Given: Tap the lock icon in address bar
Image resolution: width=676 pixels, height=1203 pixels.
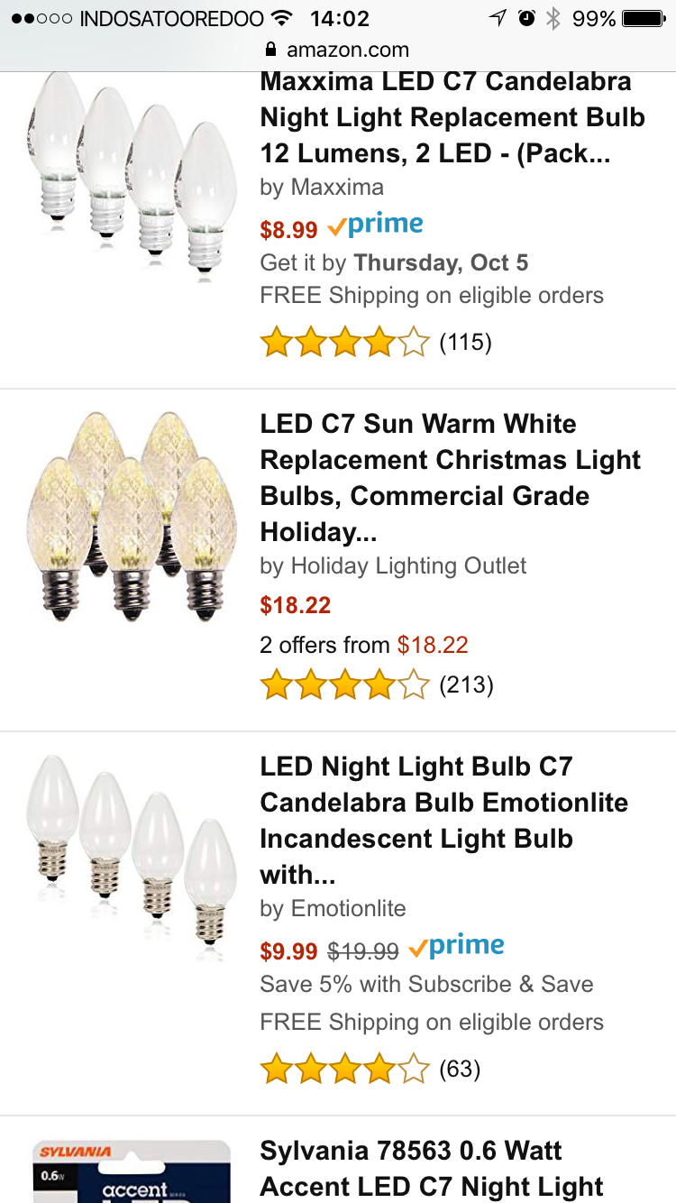Looking at the screenshot, I should pos(269,50).
